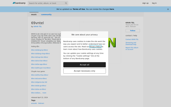Select the acoustic tag
The image size is (171, 107).
[x=34, y=103]
